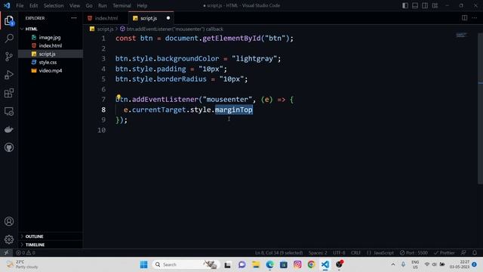
Task: Show errors and warnings in Problems panel
Action: tap(26, 252)
